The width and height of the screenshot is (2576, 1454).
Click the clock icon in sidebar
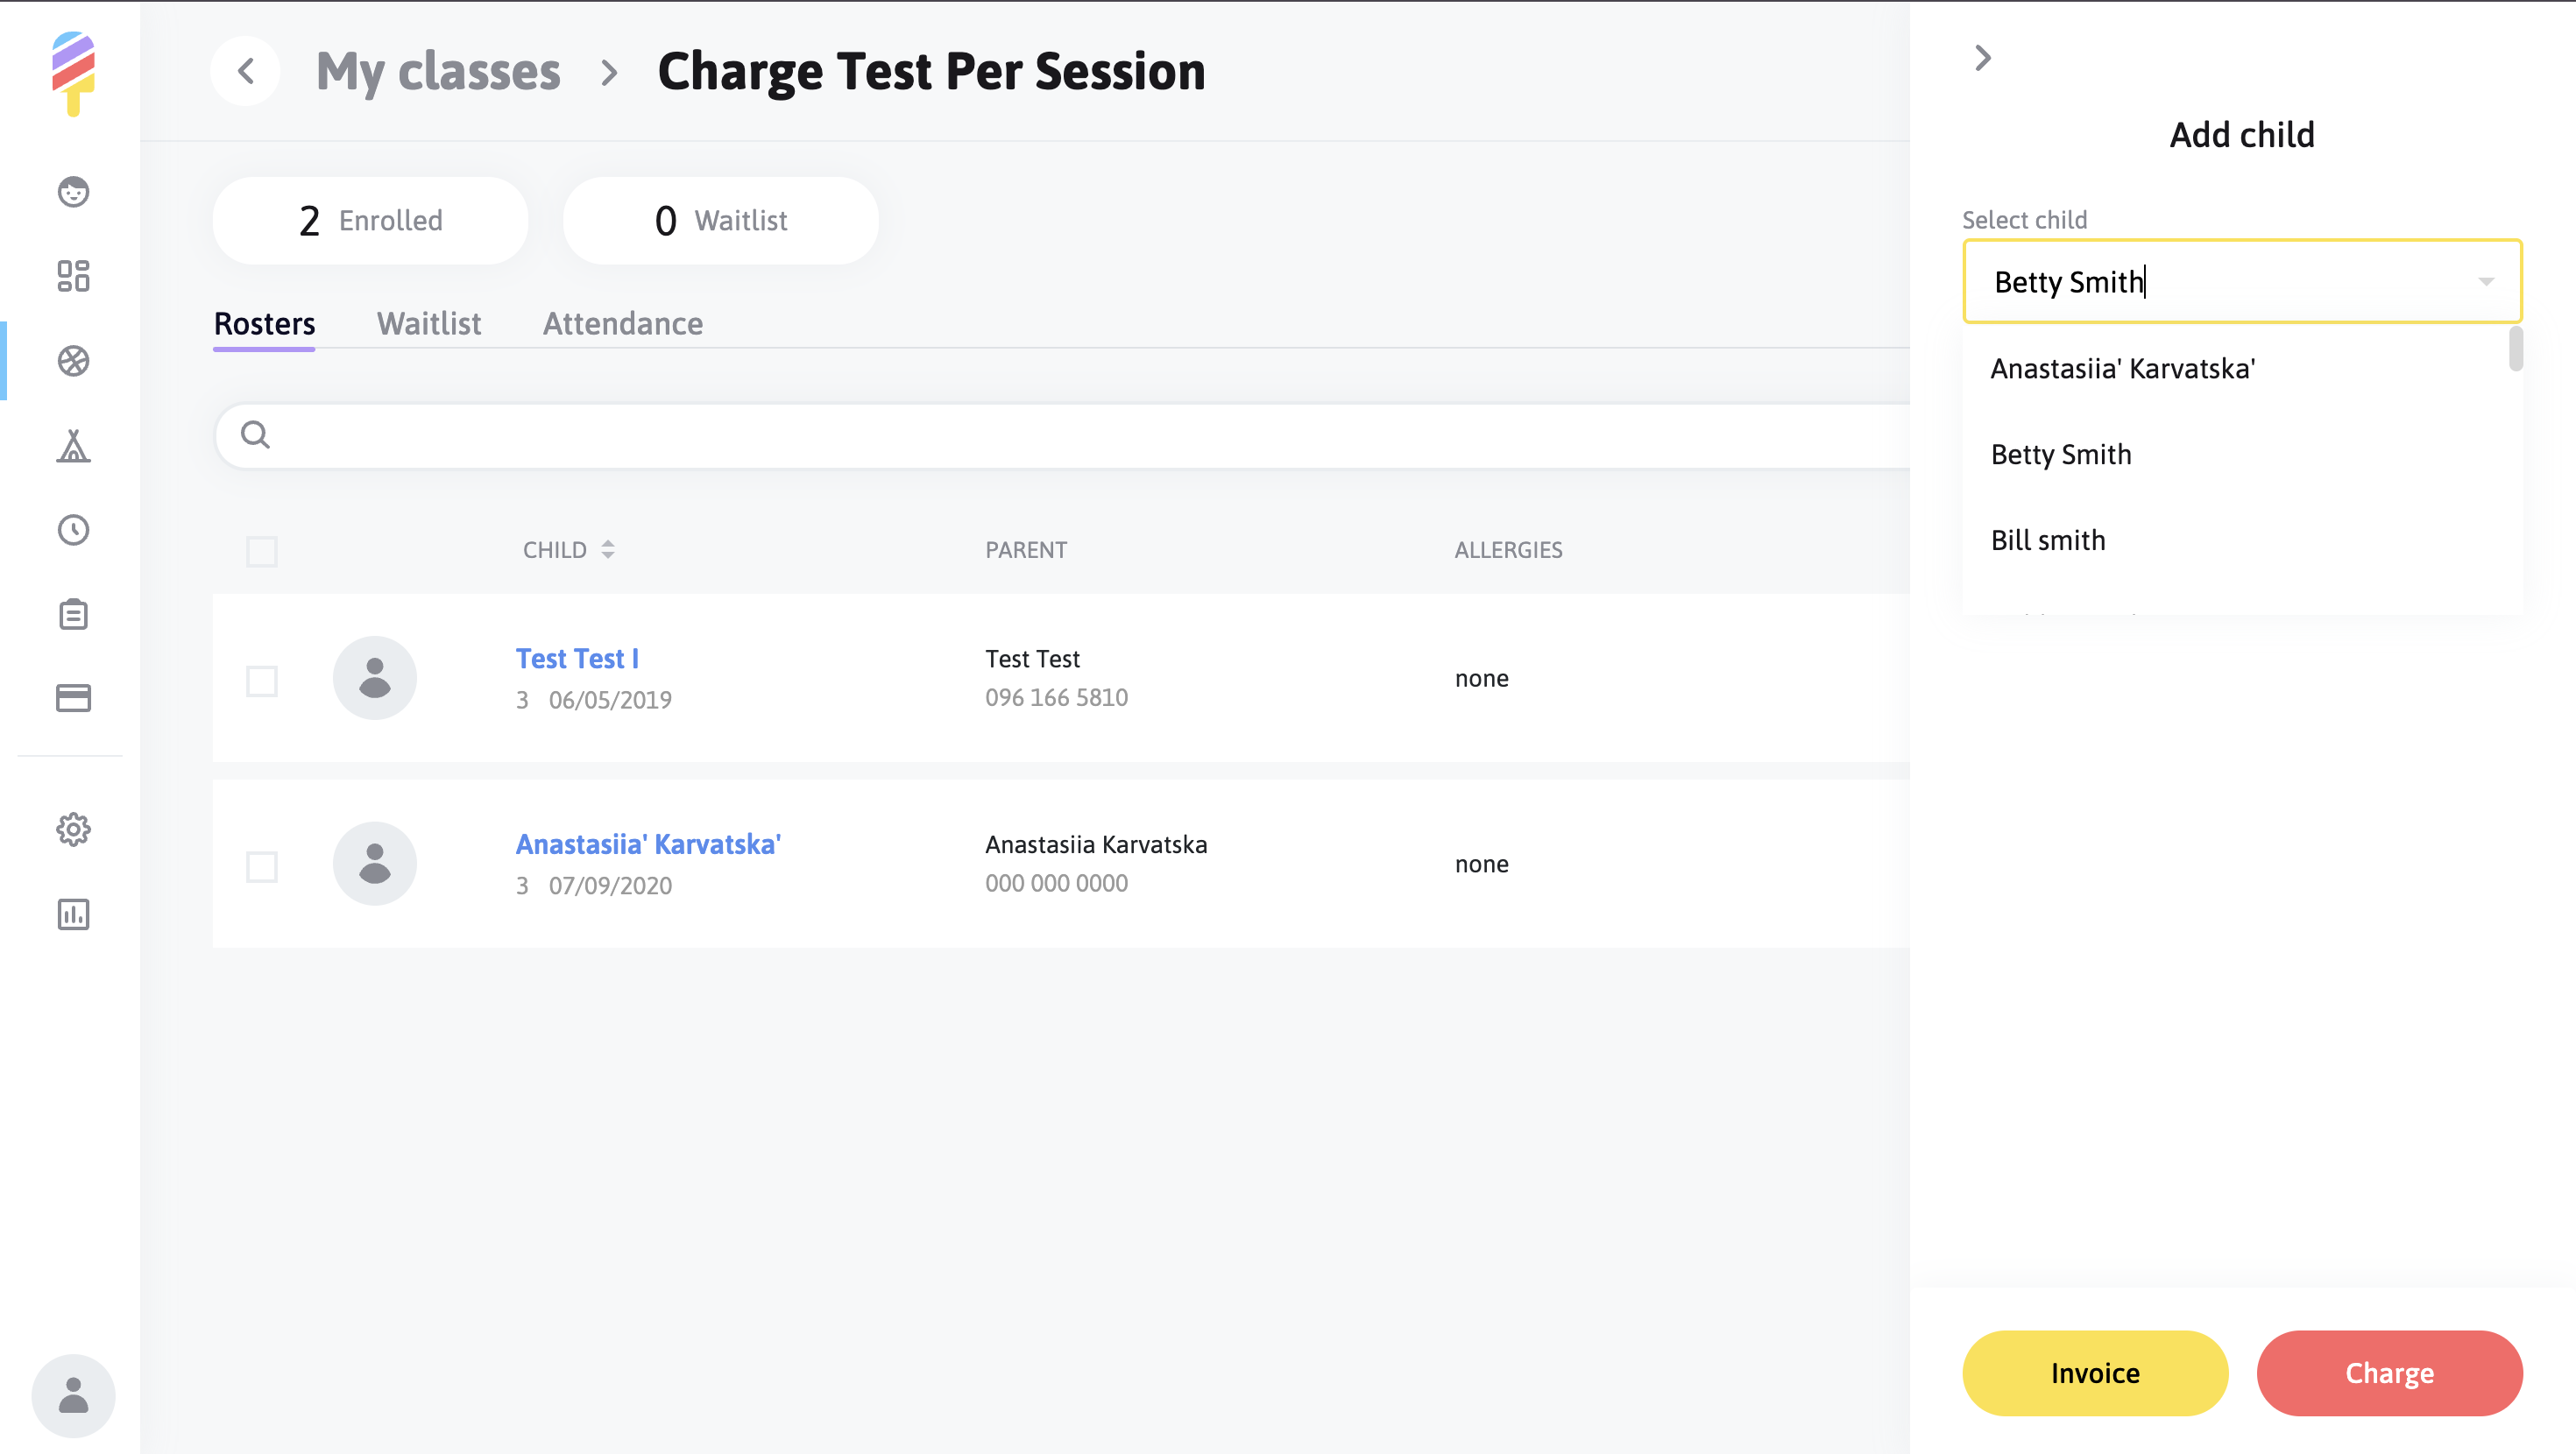point(73,530)
